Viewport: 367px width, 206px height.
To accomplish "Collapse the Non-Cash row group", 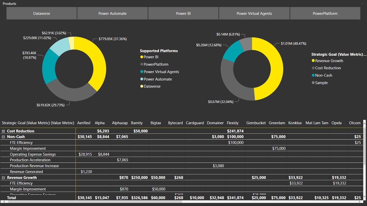I will click(3, 137).
